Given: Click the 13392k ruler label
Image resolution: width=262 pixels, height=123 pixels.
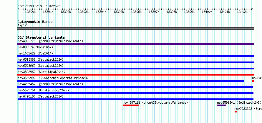Looking at the screenshot, I should pyautogui.click(x=66, y=12).
